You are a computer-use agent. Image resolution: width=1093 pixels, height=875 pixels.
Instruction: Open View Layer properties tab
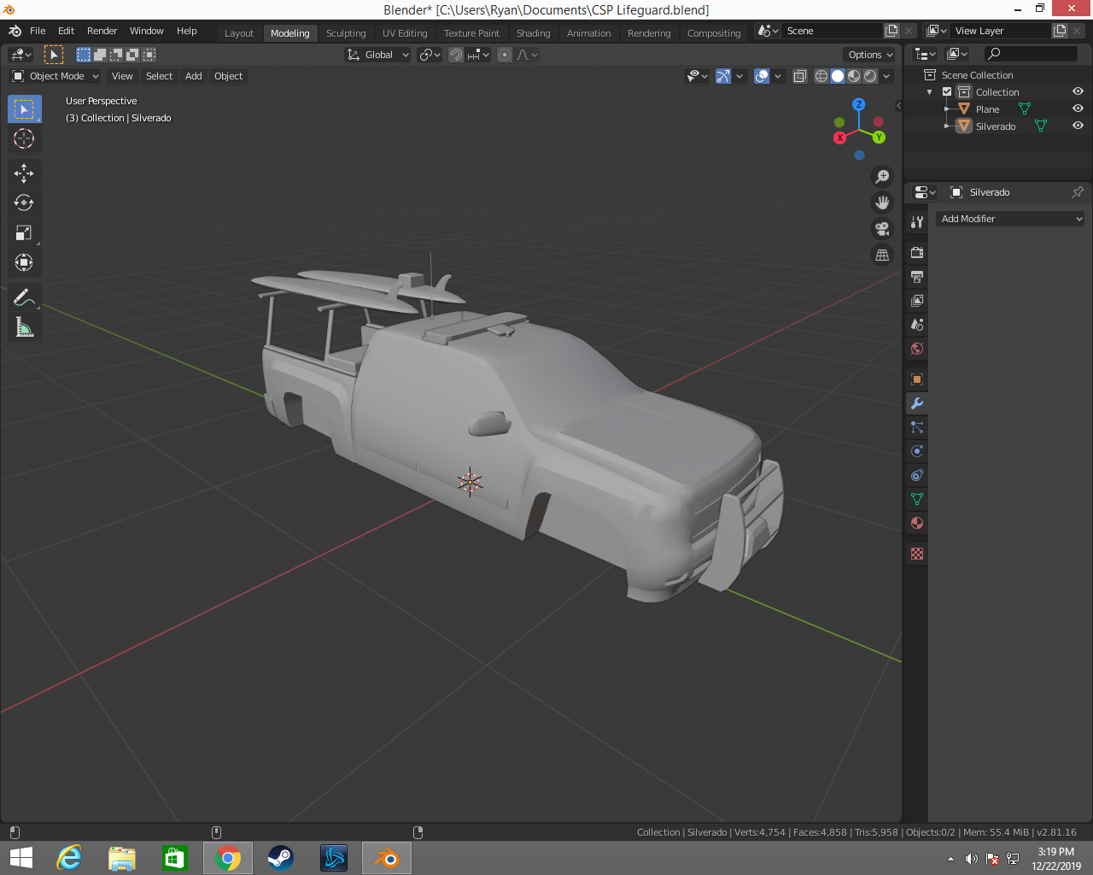click(x=917, y=301)
